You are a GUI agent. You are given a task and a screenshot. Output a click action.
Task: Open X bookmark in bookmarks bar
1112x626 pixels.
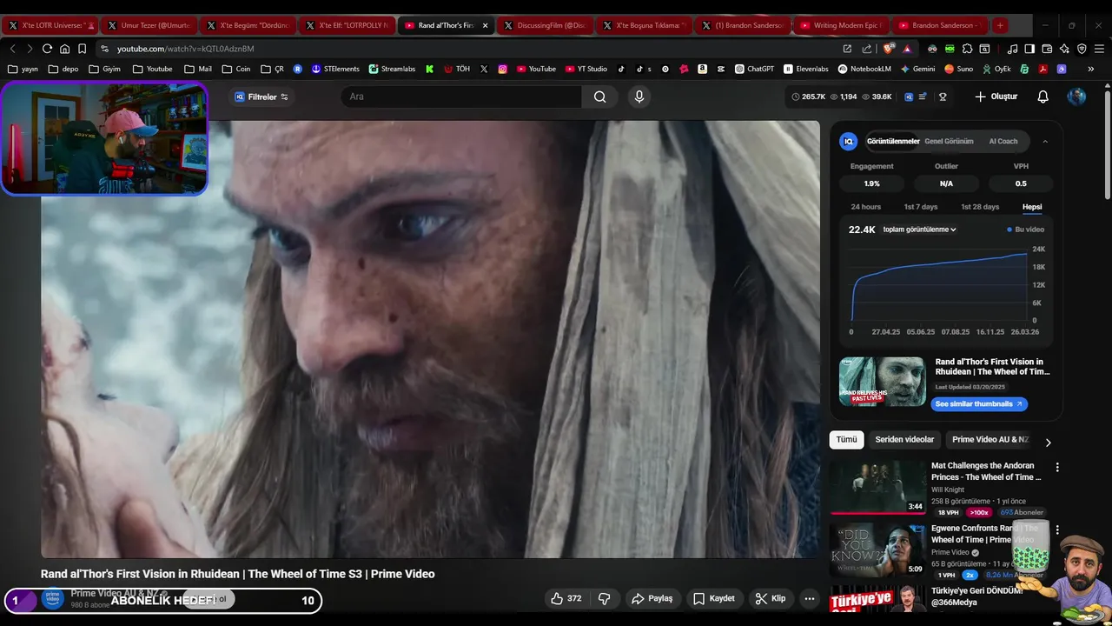pos(484,69)
